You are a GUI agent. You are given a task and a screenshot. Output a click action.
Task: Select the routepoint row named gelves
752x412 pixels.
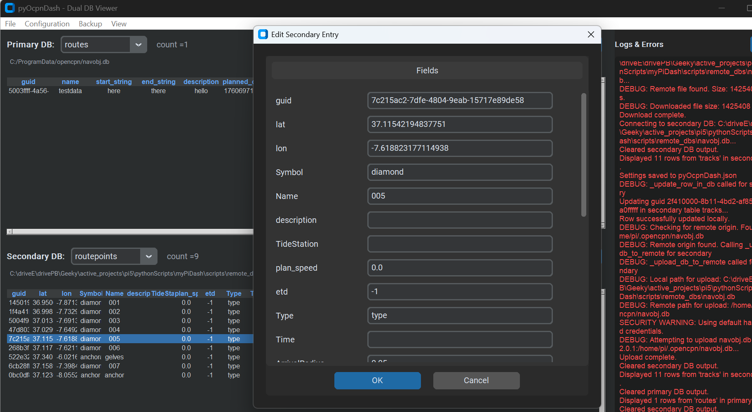tap(130, 357)
